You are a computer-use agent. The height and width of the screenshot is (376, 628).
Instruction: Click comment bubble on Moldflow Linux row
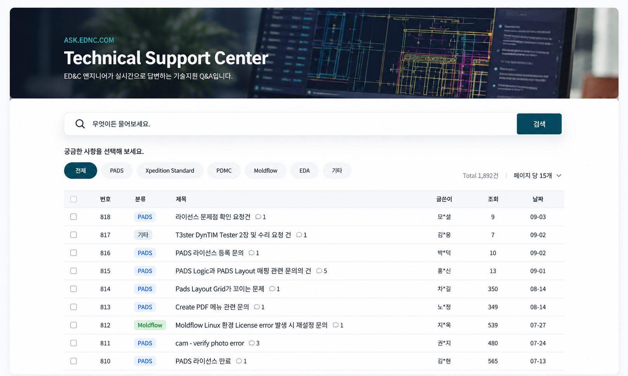(x=336, y=325)
